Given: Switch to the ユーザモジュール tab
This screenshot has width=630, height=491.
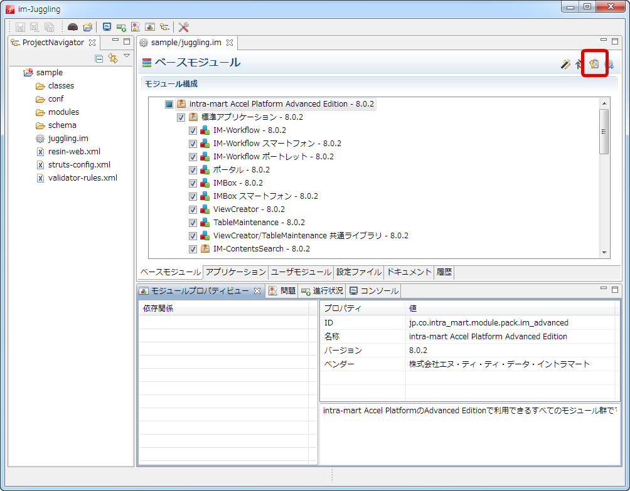Looking at the screenshot, I should tap(301, 272).
